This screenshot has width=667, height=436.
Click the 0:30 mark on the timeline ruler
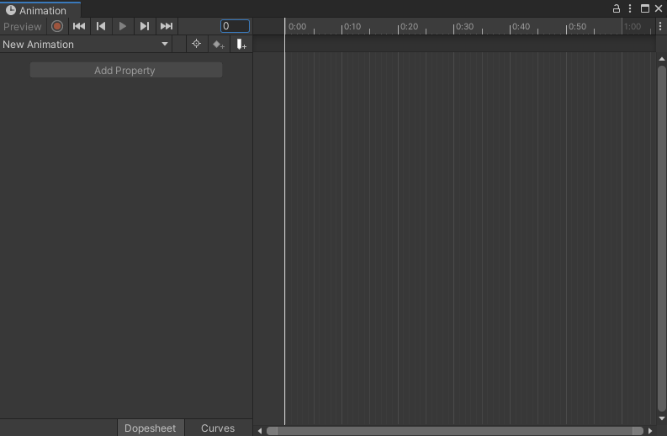coord(464,26)
